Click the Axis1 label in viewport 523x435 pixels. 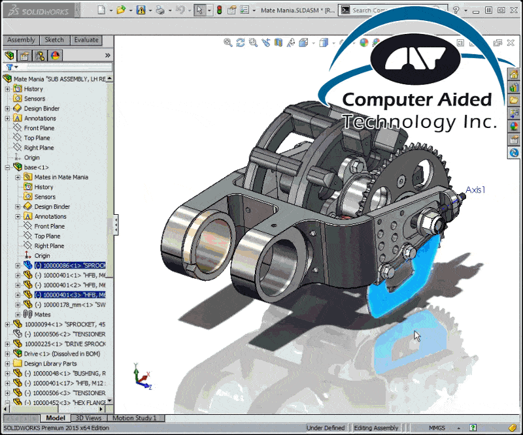tap(475, 190)
